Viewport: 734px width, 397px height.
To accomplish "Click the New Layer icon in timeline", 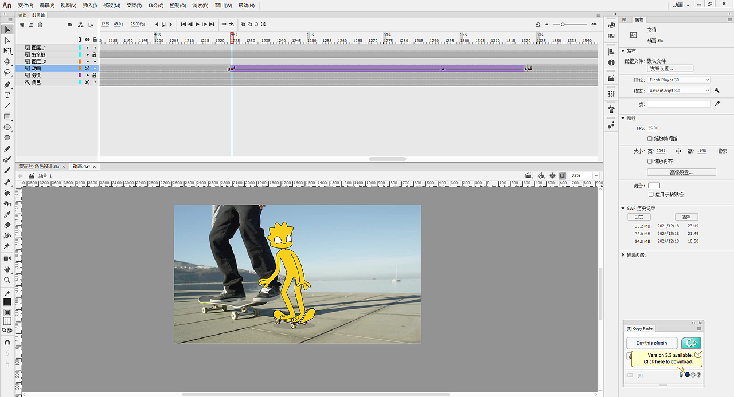I will coord(22,25).
